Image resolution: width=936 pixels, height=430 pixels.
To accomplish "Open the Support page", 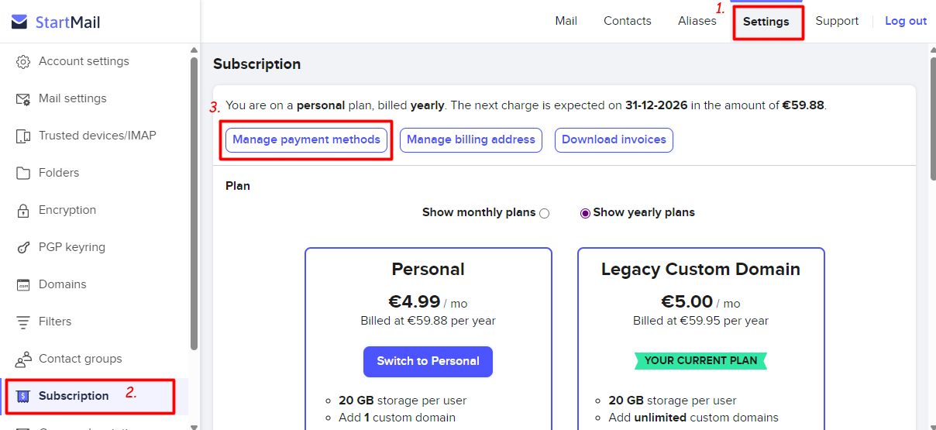I will pos(837,21).
